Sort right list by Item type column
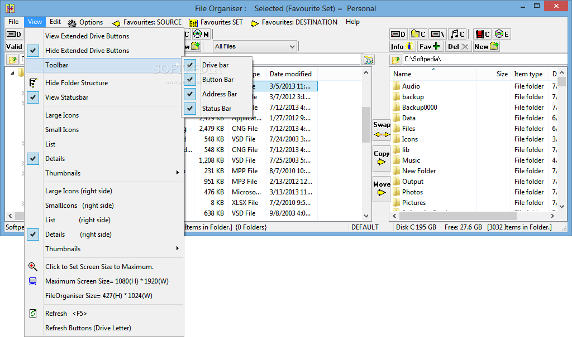572x337 pixels. tap(528, 74)
